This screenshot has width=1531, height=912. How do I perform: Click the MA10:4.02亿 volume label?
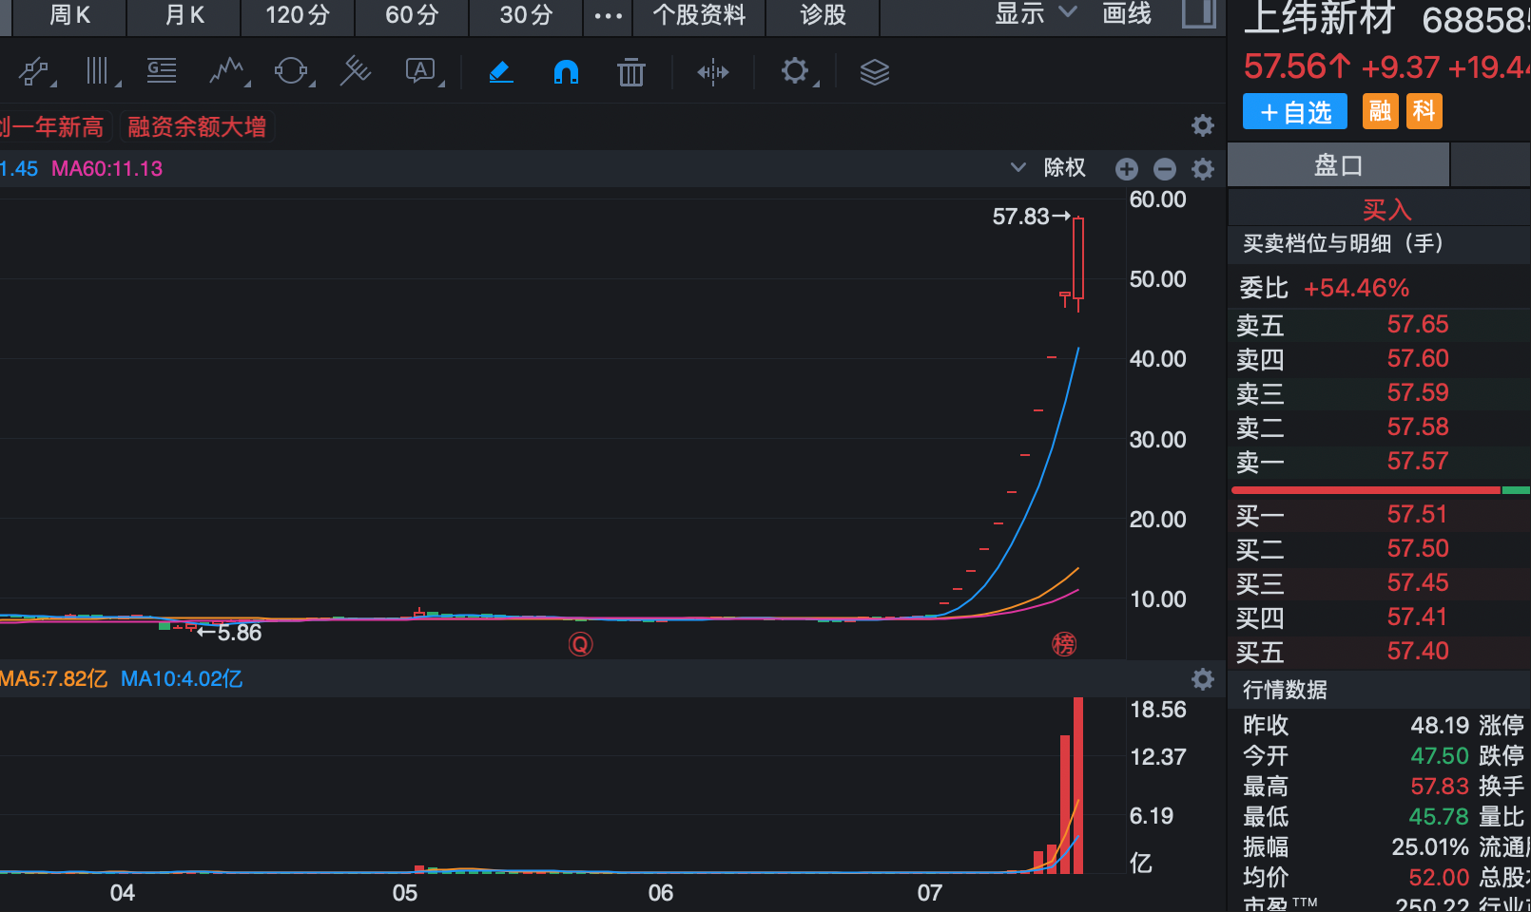(x=182, y=679)
